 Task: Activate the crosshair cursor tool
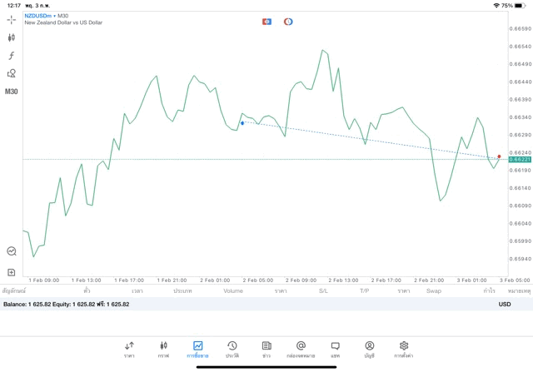(12, 19)
